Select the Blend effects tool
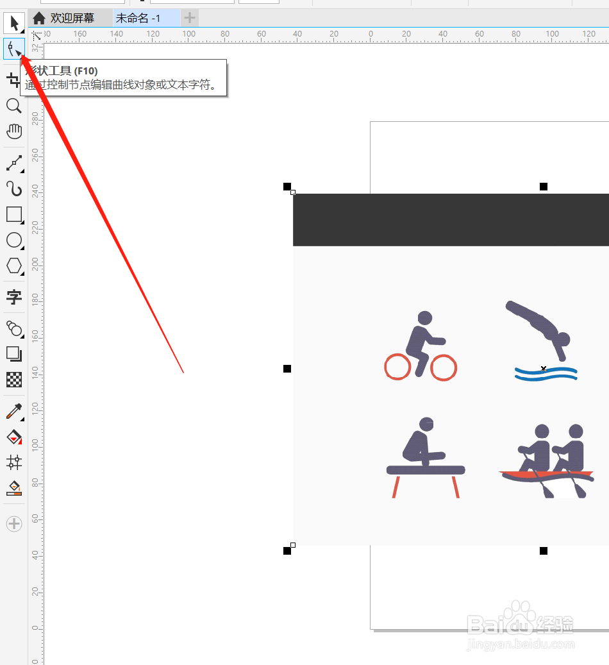The image size is (609, 665). (x=14, y=329)
